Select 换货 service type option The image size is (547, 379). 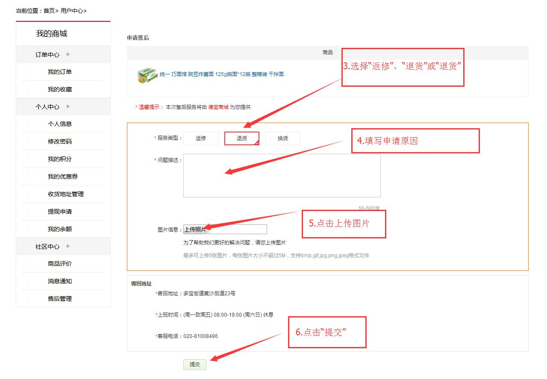pos(283,138)
